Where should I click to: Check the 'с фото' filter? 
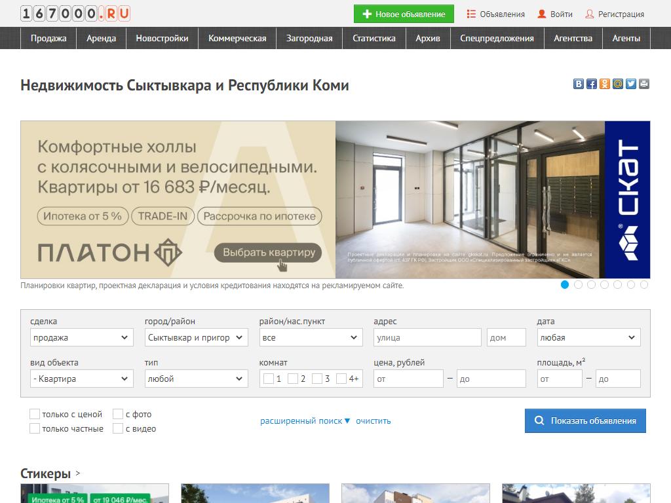118,414
